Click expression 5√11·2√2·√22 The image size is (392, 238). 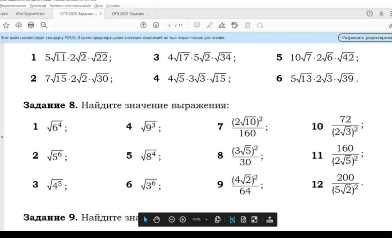tap(78, 57)
